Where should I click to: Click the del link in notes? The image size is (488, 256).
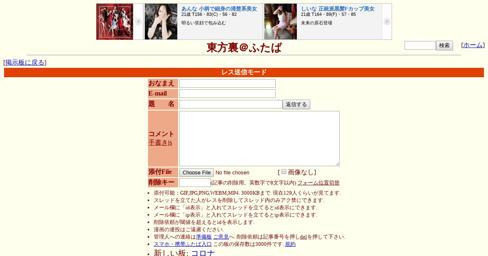(x=303, y=237)
